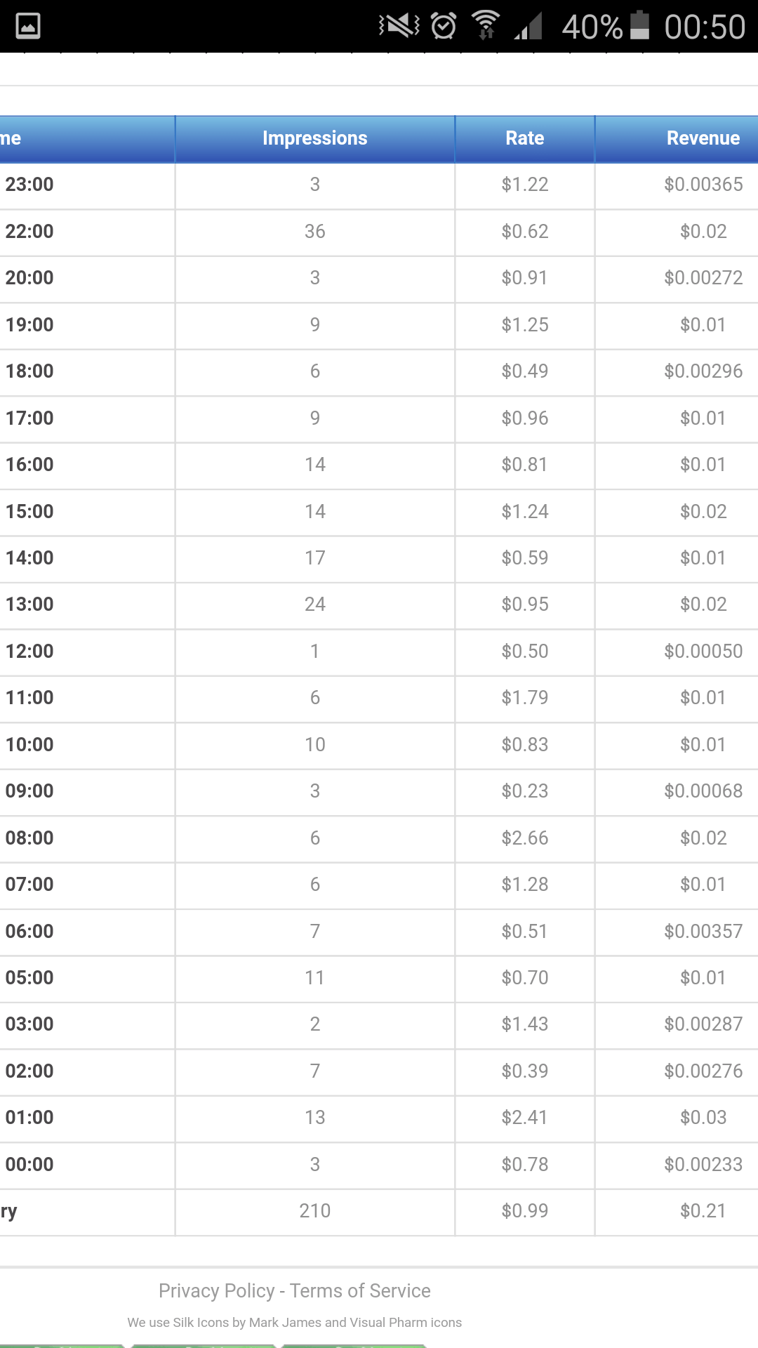Select the 12:00 time row label
Screen dimensions: 758x1348
point(29,651)
